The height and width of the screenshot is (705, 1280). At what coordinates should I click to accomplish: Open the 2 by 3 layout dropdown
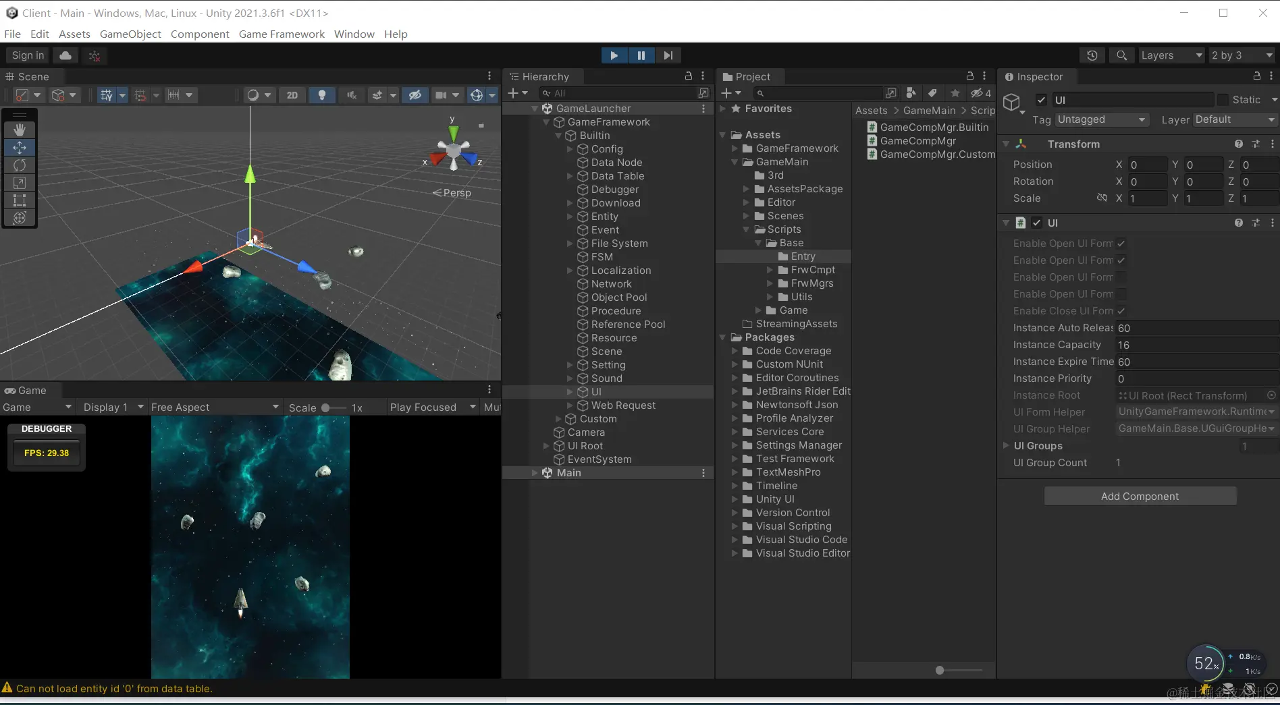1242,55
